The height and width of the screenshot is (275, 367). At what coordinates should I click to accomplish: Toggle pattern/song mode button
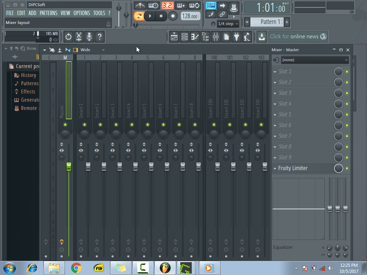pos(139,16)
